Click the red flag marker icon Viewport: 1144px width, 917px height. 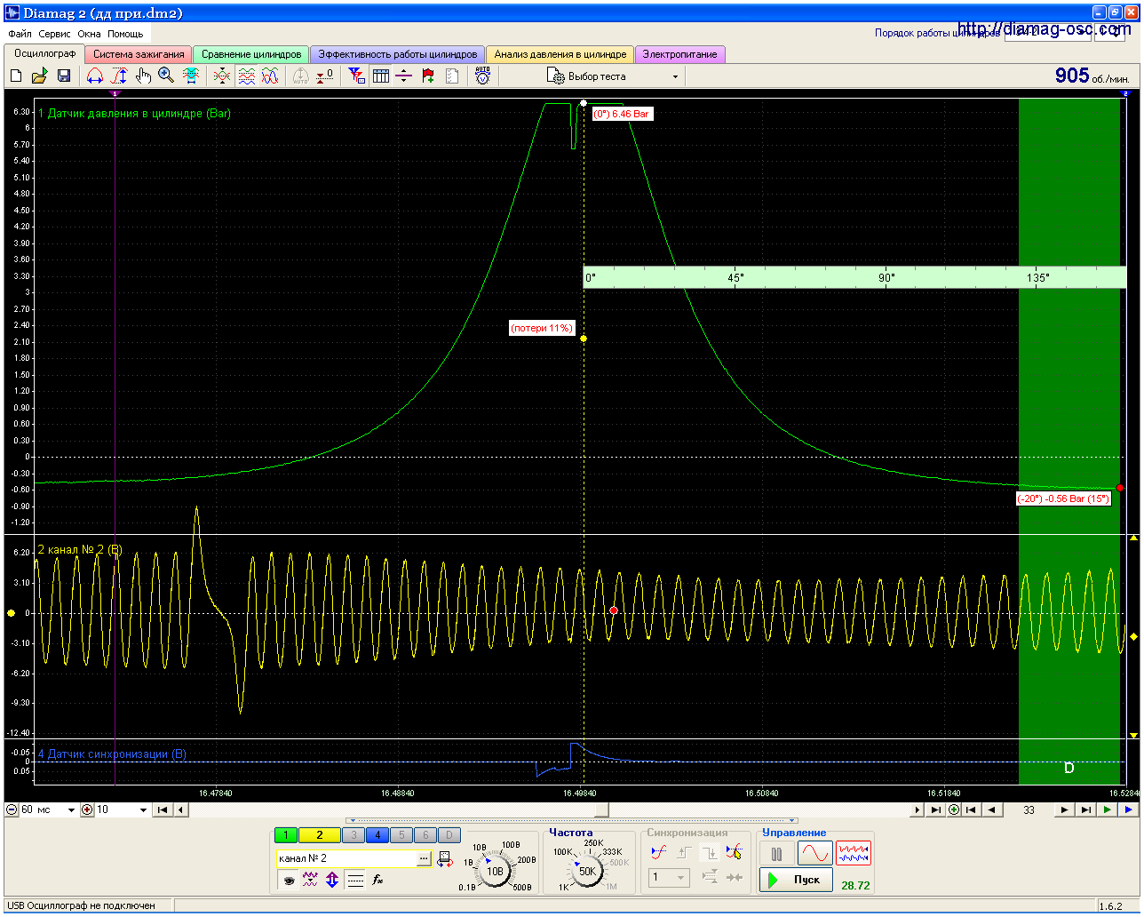click(x=428, y=76)
